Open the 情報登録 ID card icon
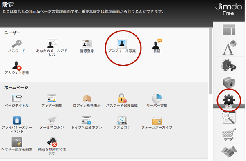 pyautogui.click(x=87, y=44)
